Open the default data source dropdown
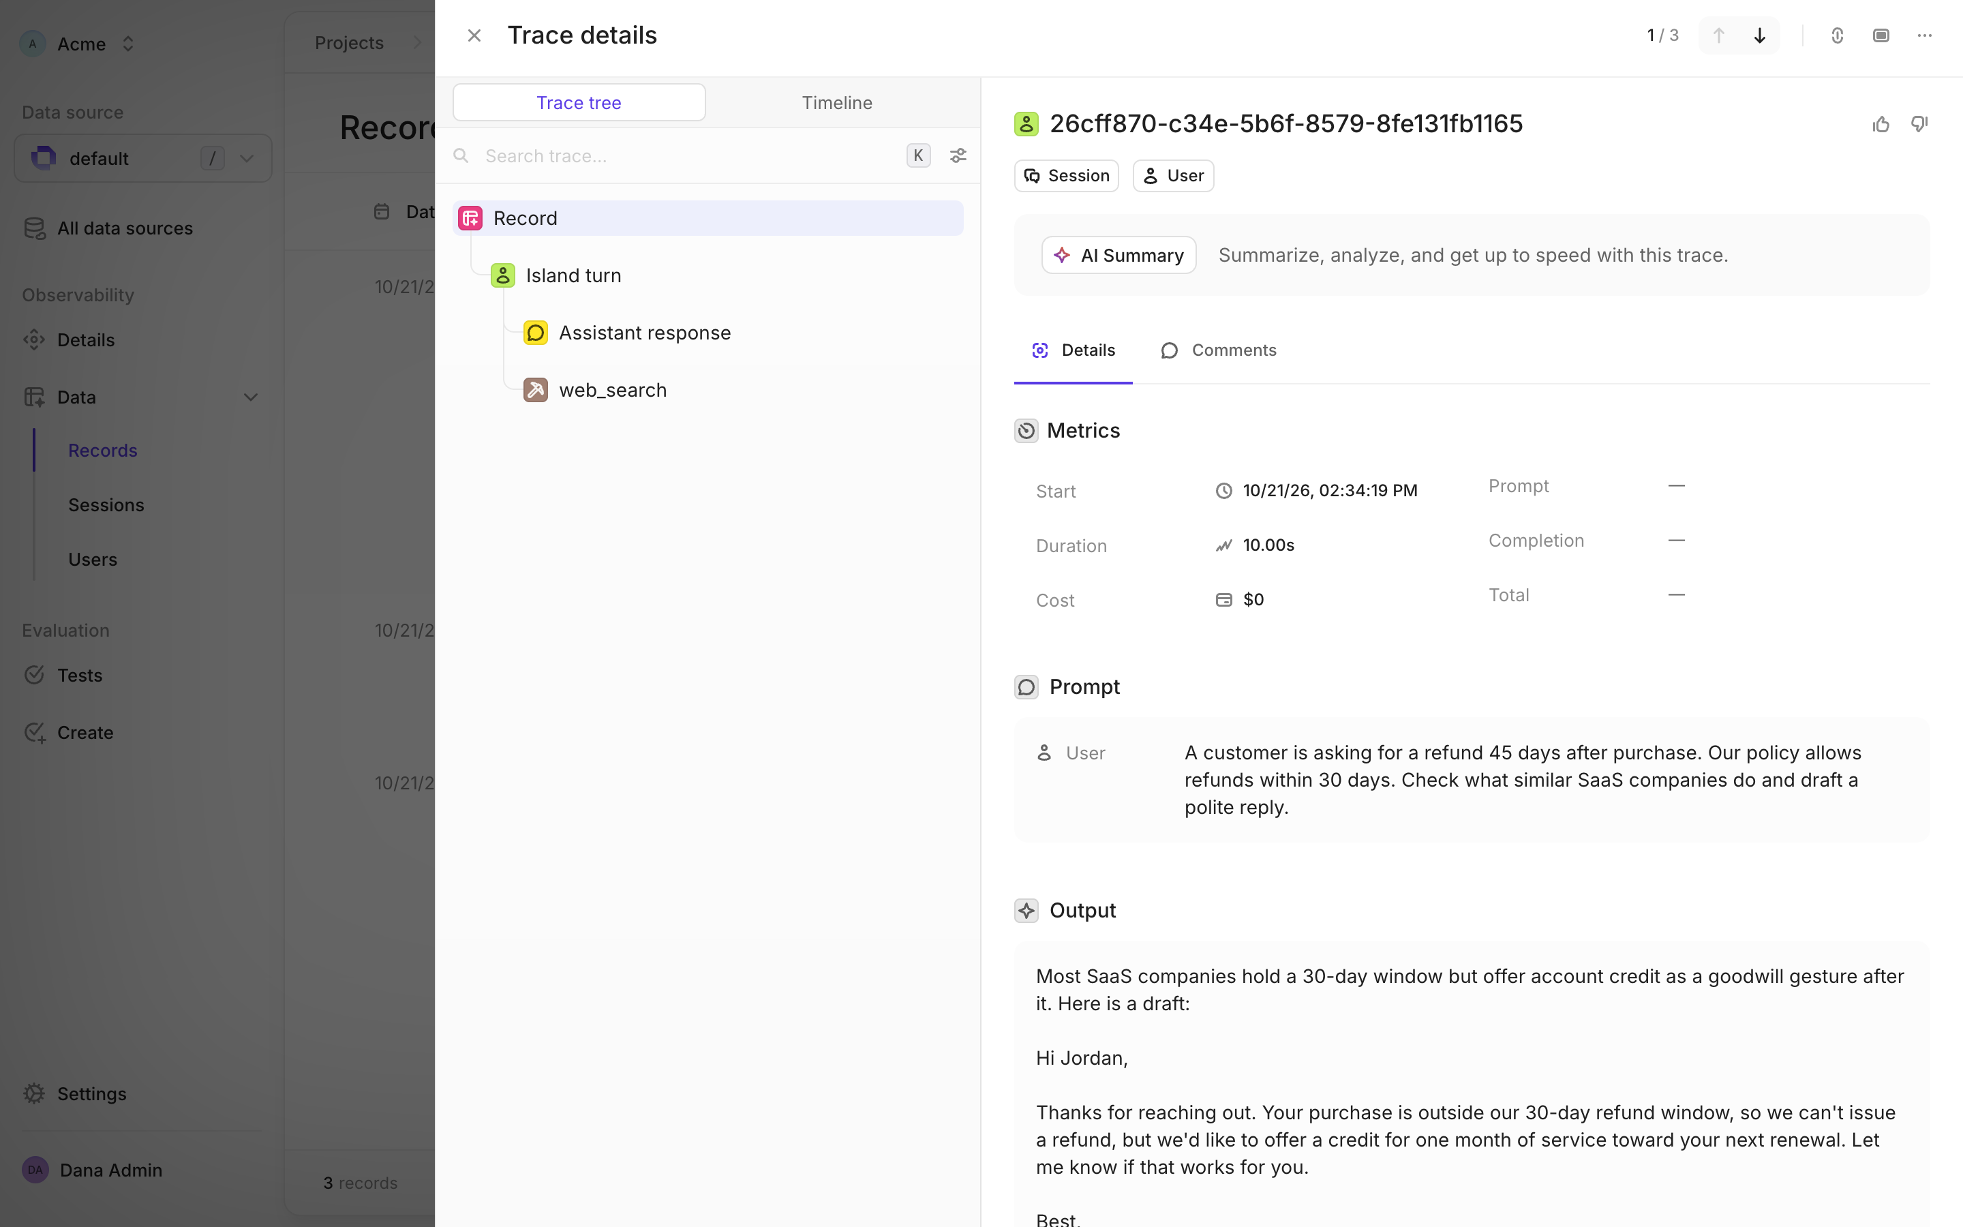 coord(142,158)
